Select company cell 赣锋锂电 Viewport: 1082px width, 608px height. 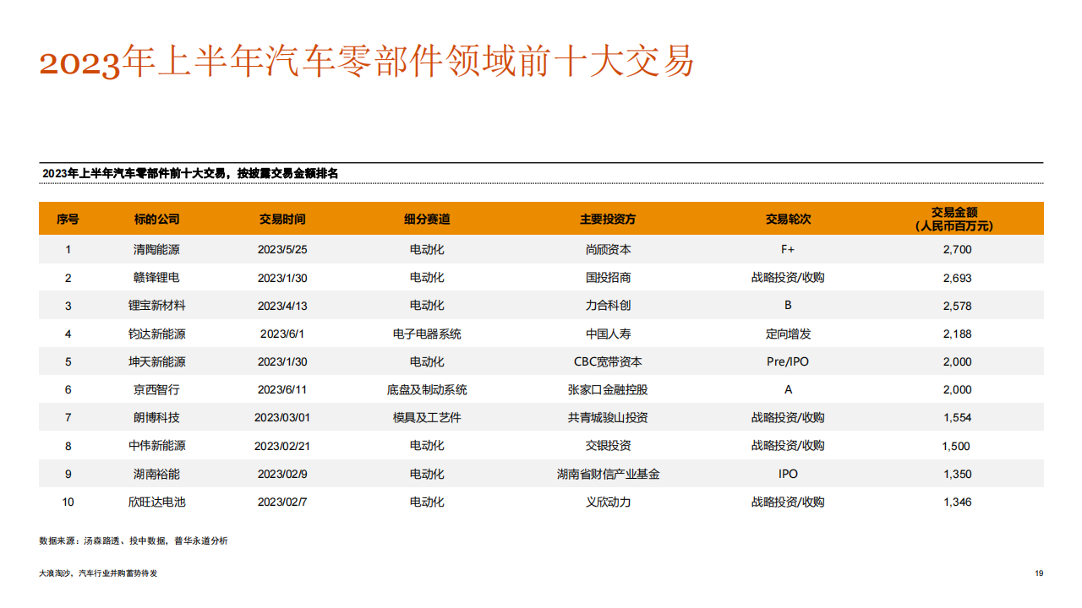click(x=157, y=277)
